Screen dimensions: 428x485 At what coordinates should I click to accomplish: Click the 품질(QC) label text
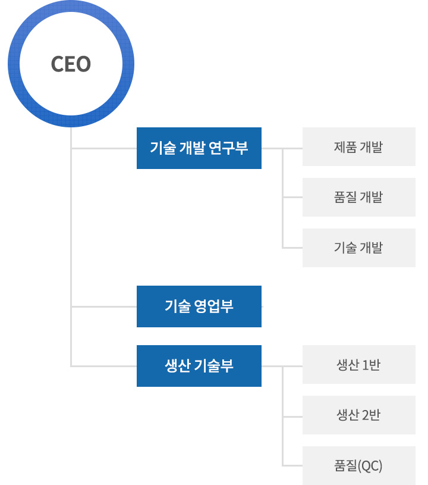point(358,466)
